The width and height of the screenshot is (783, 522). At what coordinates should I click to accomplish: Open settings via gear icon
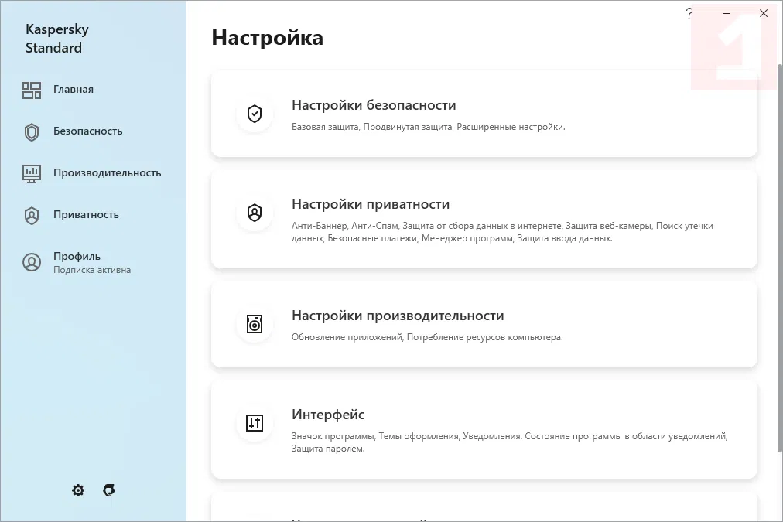[x=78, y=490]
